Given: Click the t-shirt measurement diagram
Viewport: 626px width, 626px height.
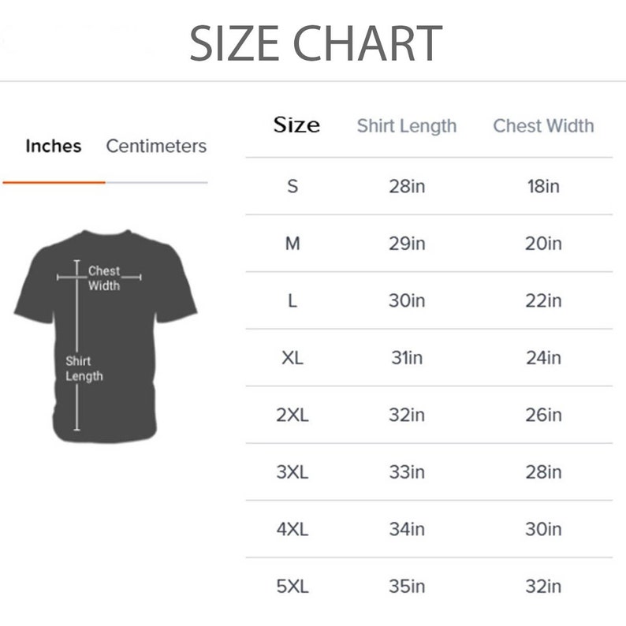Looking at the screenshot, I should [106, 336].
